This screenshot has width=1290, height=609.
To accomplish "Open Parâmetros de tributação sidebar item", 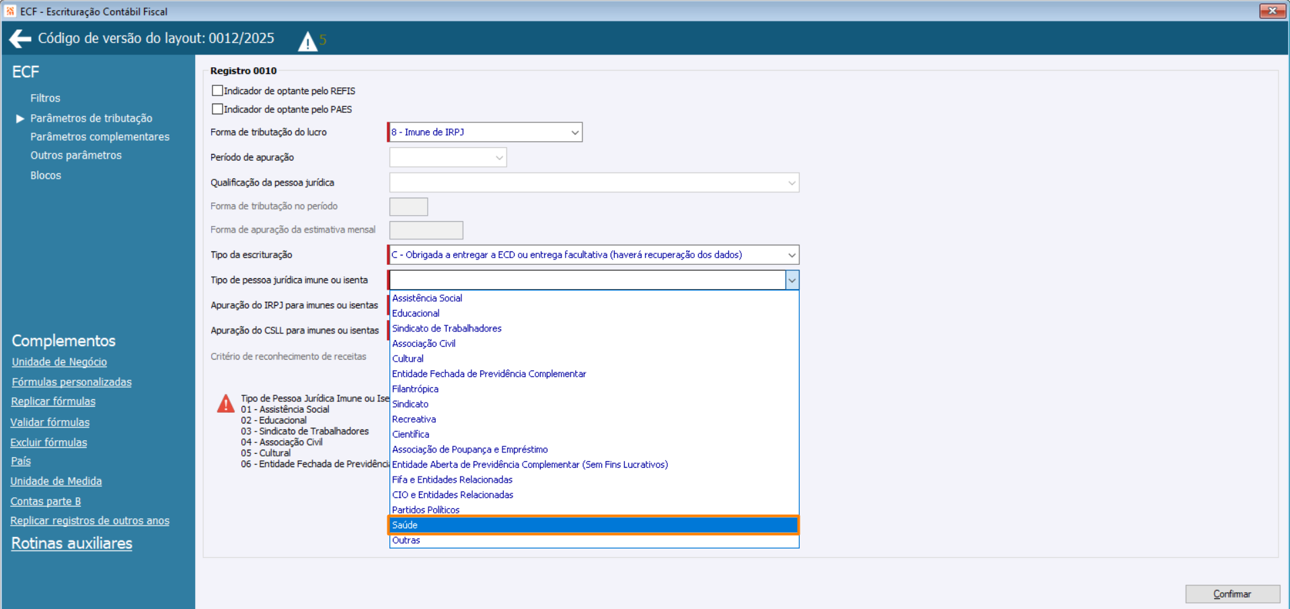I will [91, 118].
